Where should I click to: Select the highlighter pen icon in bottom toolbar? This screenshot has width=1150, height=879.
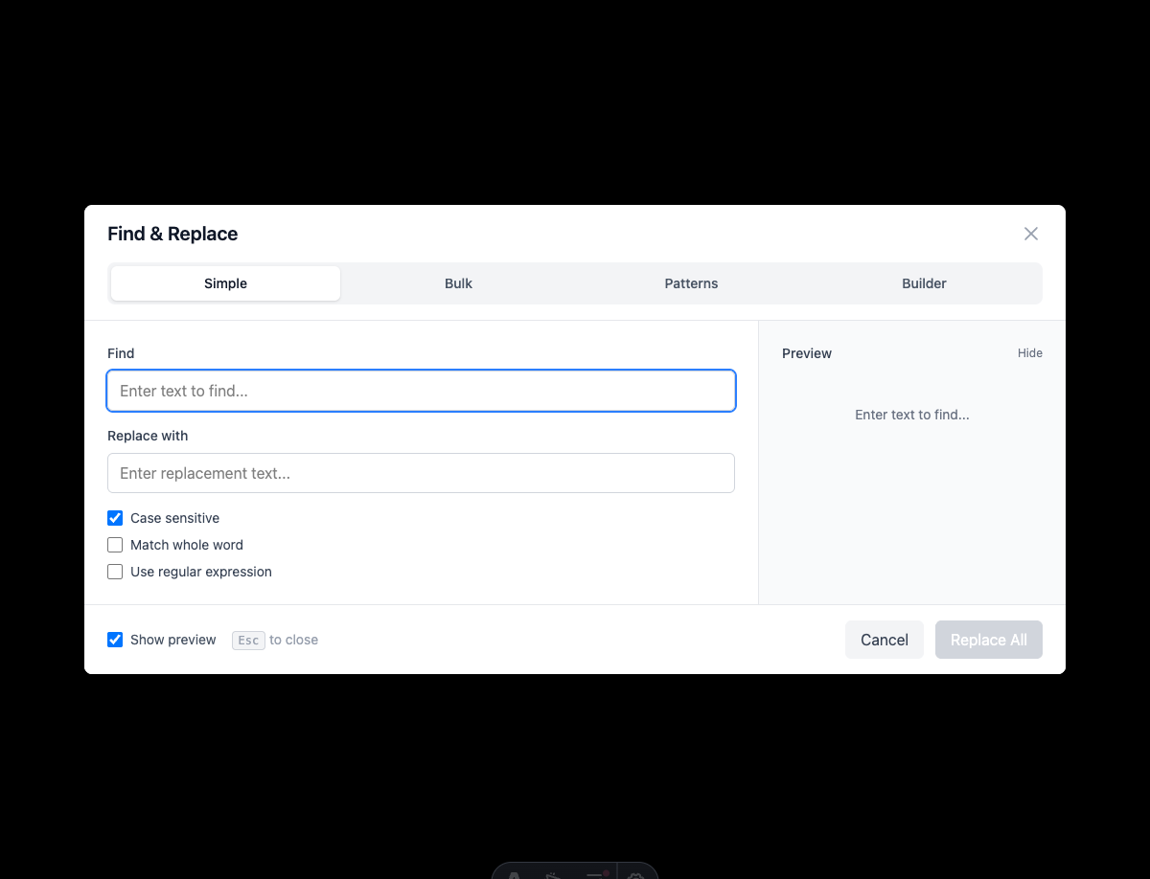[553, 874]
